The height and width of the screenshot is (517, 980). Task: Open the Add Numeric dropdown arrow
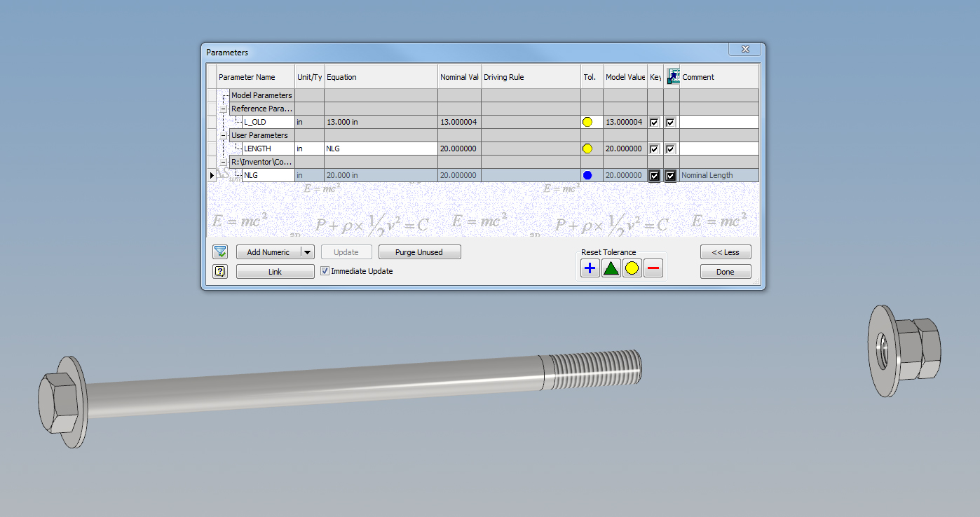pyautogui.click(x=307, y=251)
